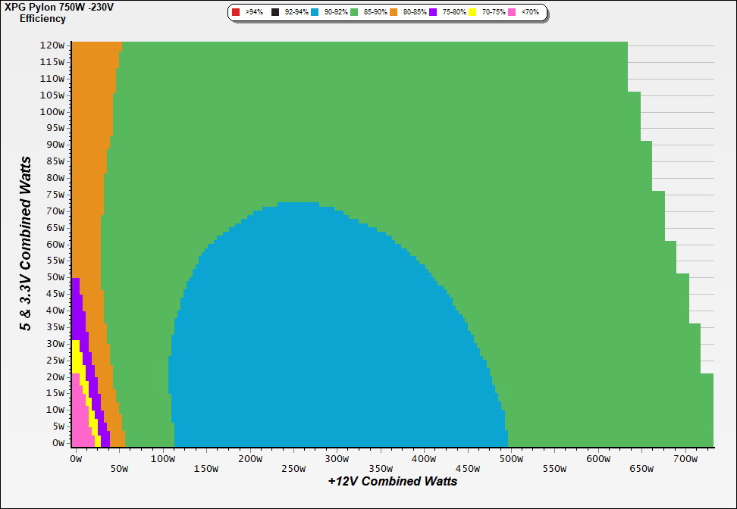Click the 5 & 3.3V Combined Watts axis title

click(x=27, y=244)
